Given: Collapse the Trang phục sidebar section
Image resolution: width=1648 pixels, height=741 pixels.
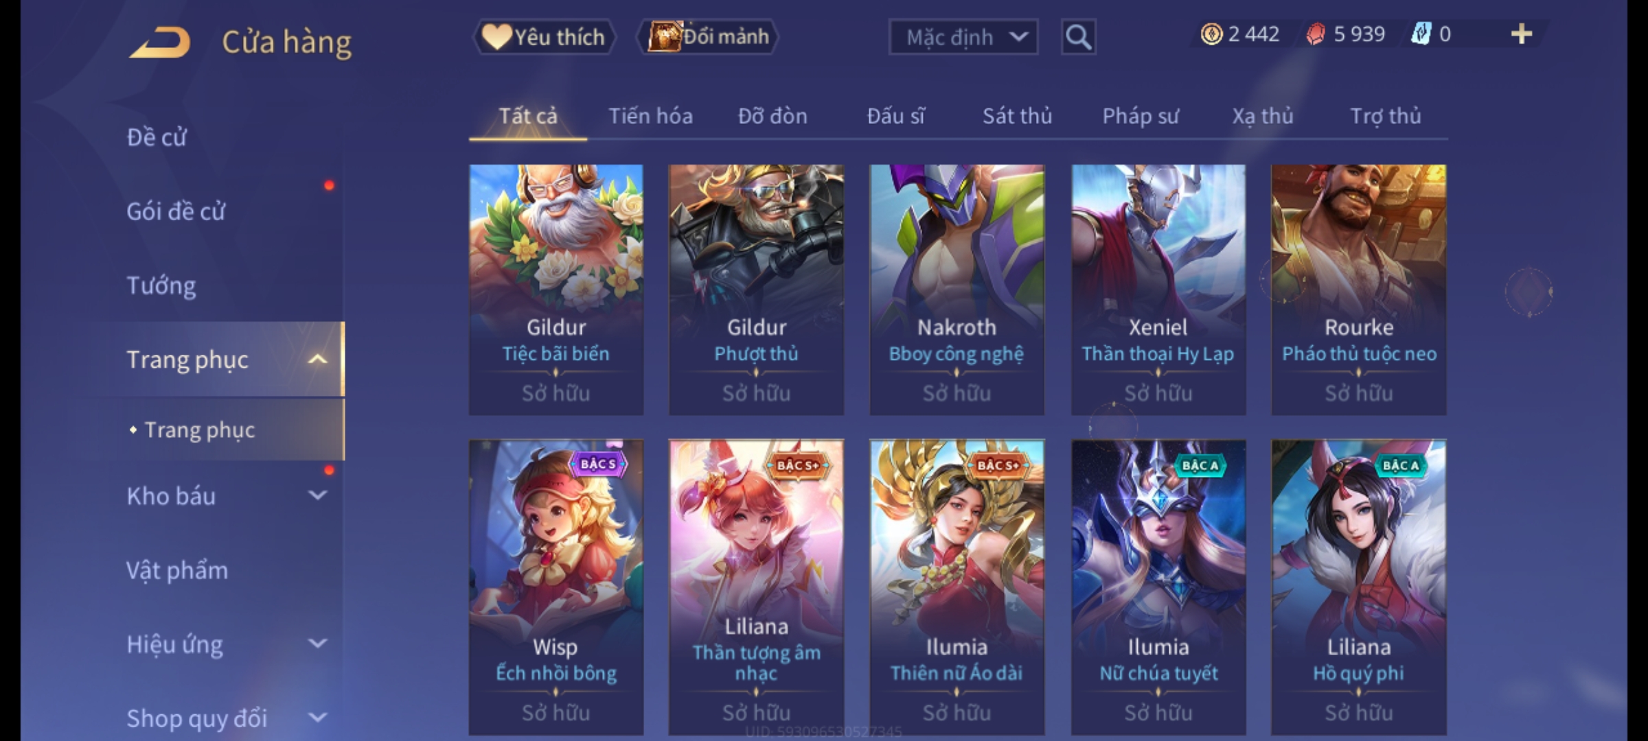Looking at the screenshot, I should 318,360.
